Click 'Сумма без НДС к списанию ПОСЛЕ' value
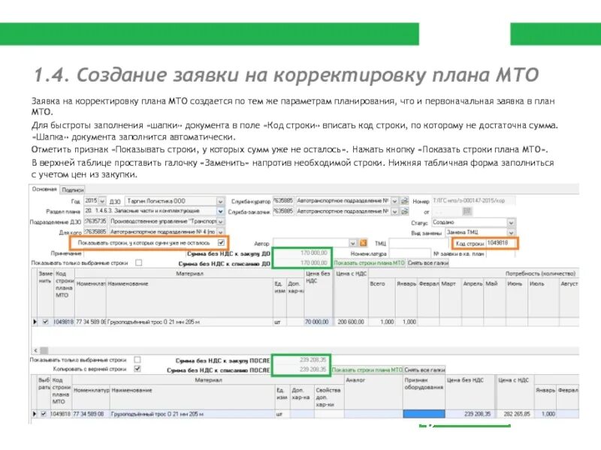 (x=301, y=369)
